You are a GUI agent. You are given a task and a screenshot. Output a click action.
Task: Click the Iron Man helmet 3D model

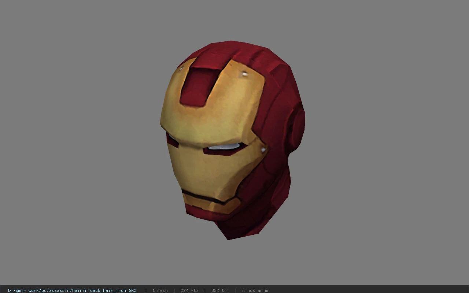(232, 140)
